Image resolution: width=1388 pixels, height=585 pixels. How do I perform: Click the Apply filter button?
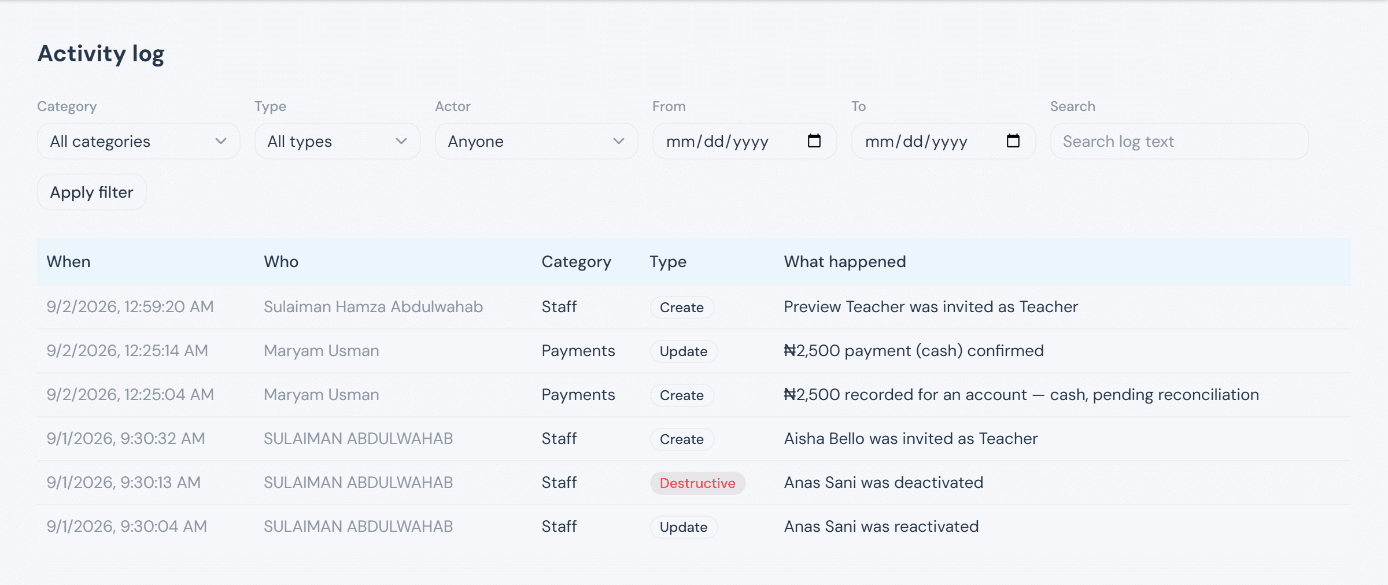(x=92, y=192)
